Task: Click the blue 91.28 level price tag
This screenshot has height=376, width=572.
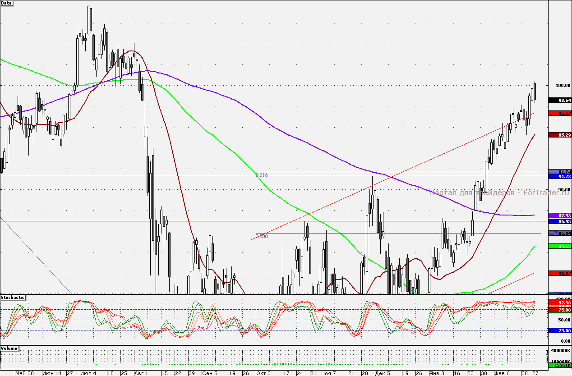Action: tap(559, 177)
